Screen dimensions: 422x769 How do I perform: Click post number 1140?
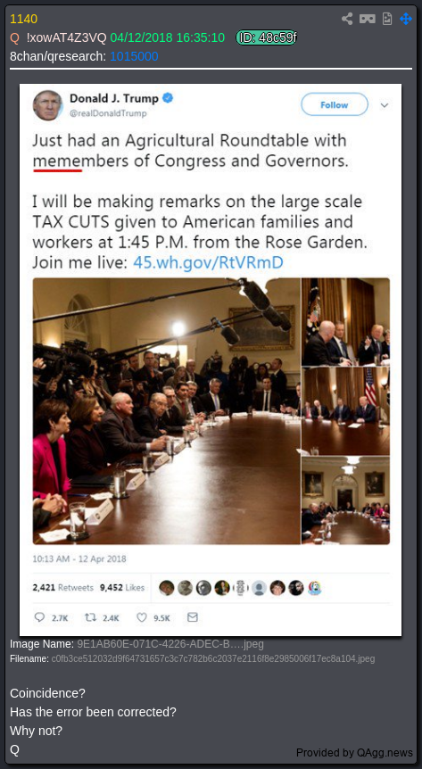coord(23,19)
